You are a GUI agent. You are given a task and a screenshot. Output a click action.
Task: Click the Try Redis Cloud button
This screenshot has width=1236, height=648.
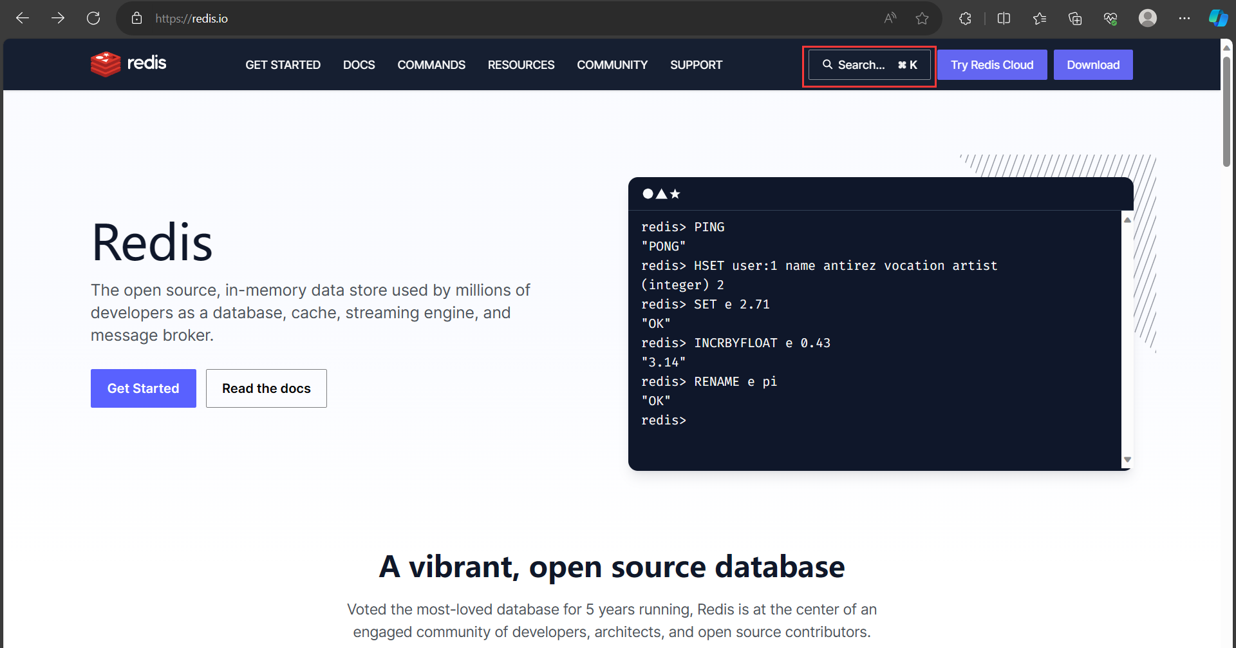tap(992, 64)
